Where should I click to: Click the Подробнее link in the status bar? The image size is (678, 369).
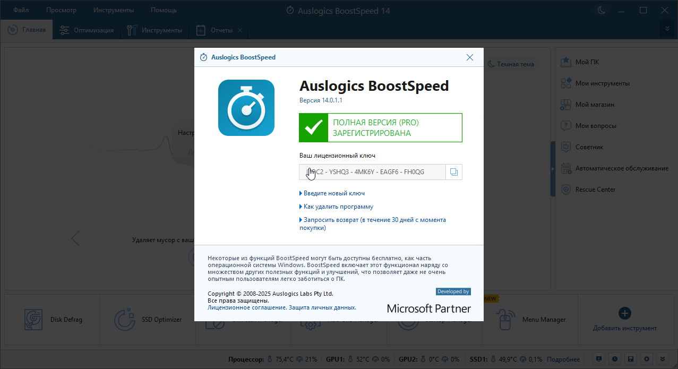pos(563,359)
